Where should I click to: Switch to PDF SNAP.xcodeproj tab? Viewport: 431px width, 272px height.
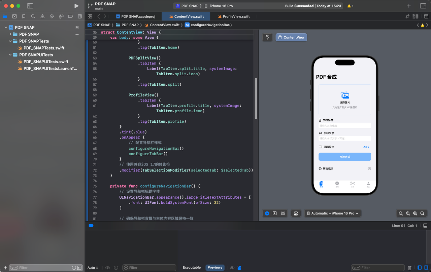(x=135, y=16)
